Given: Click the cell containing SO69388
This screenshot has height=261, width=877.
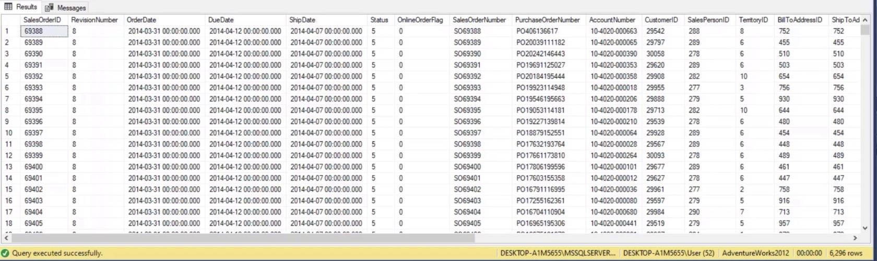Looking at the screenshot, I should (467, 31).
